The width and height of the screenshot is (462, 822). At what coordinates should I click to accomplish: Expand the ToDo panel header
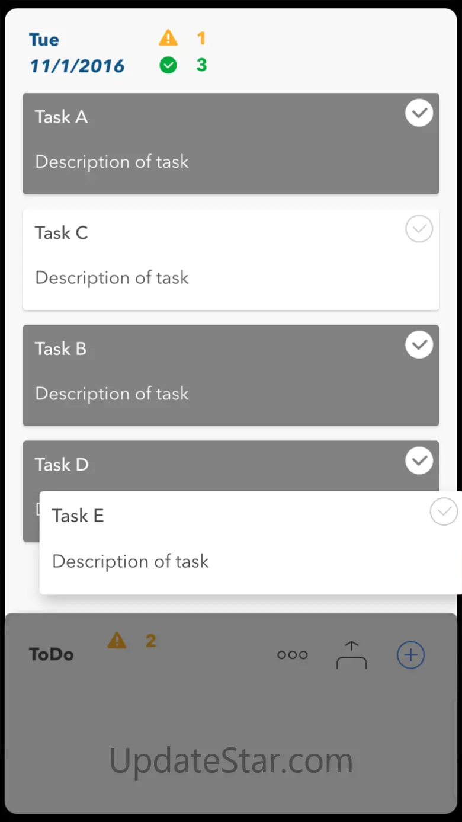click(52, 654)
